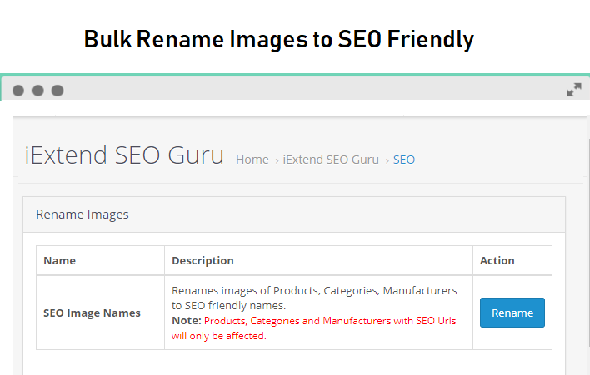Click the bold Note: label
This screenshot has width=590, height=375.
coord(187,321)
